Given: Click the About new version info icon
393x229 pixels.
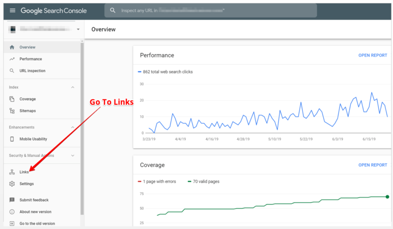Looking at the screenshot, I should tap(12, 212).
